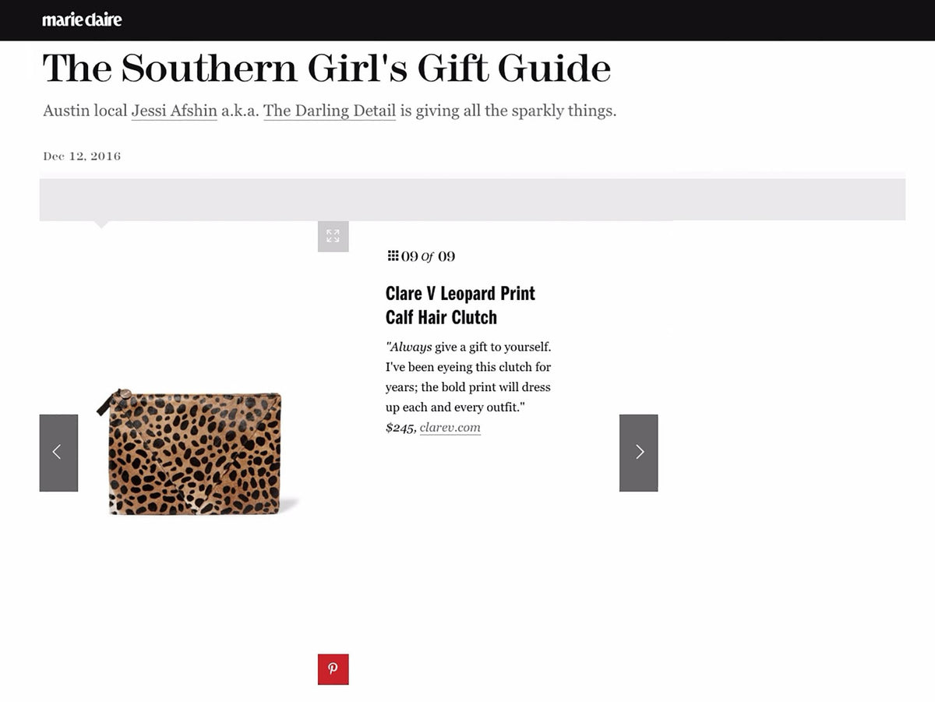Image resolution: width=935 pixels, height=702 pixels.
Task: Pin this item with the Pinterest button
Action: click(x=333, y=669)
